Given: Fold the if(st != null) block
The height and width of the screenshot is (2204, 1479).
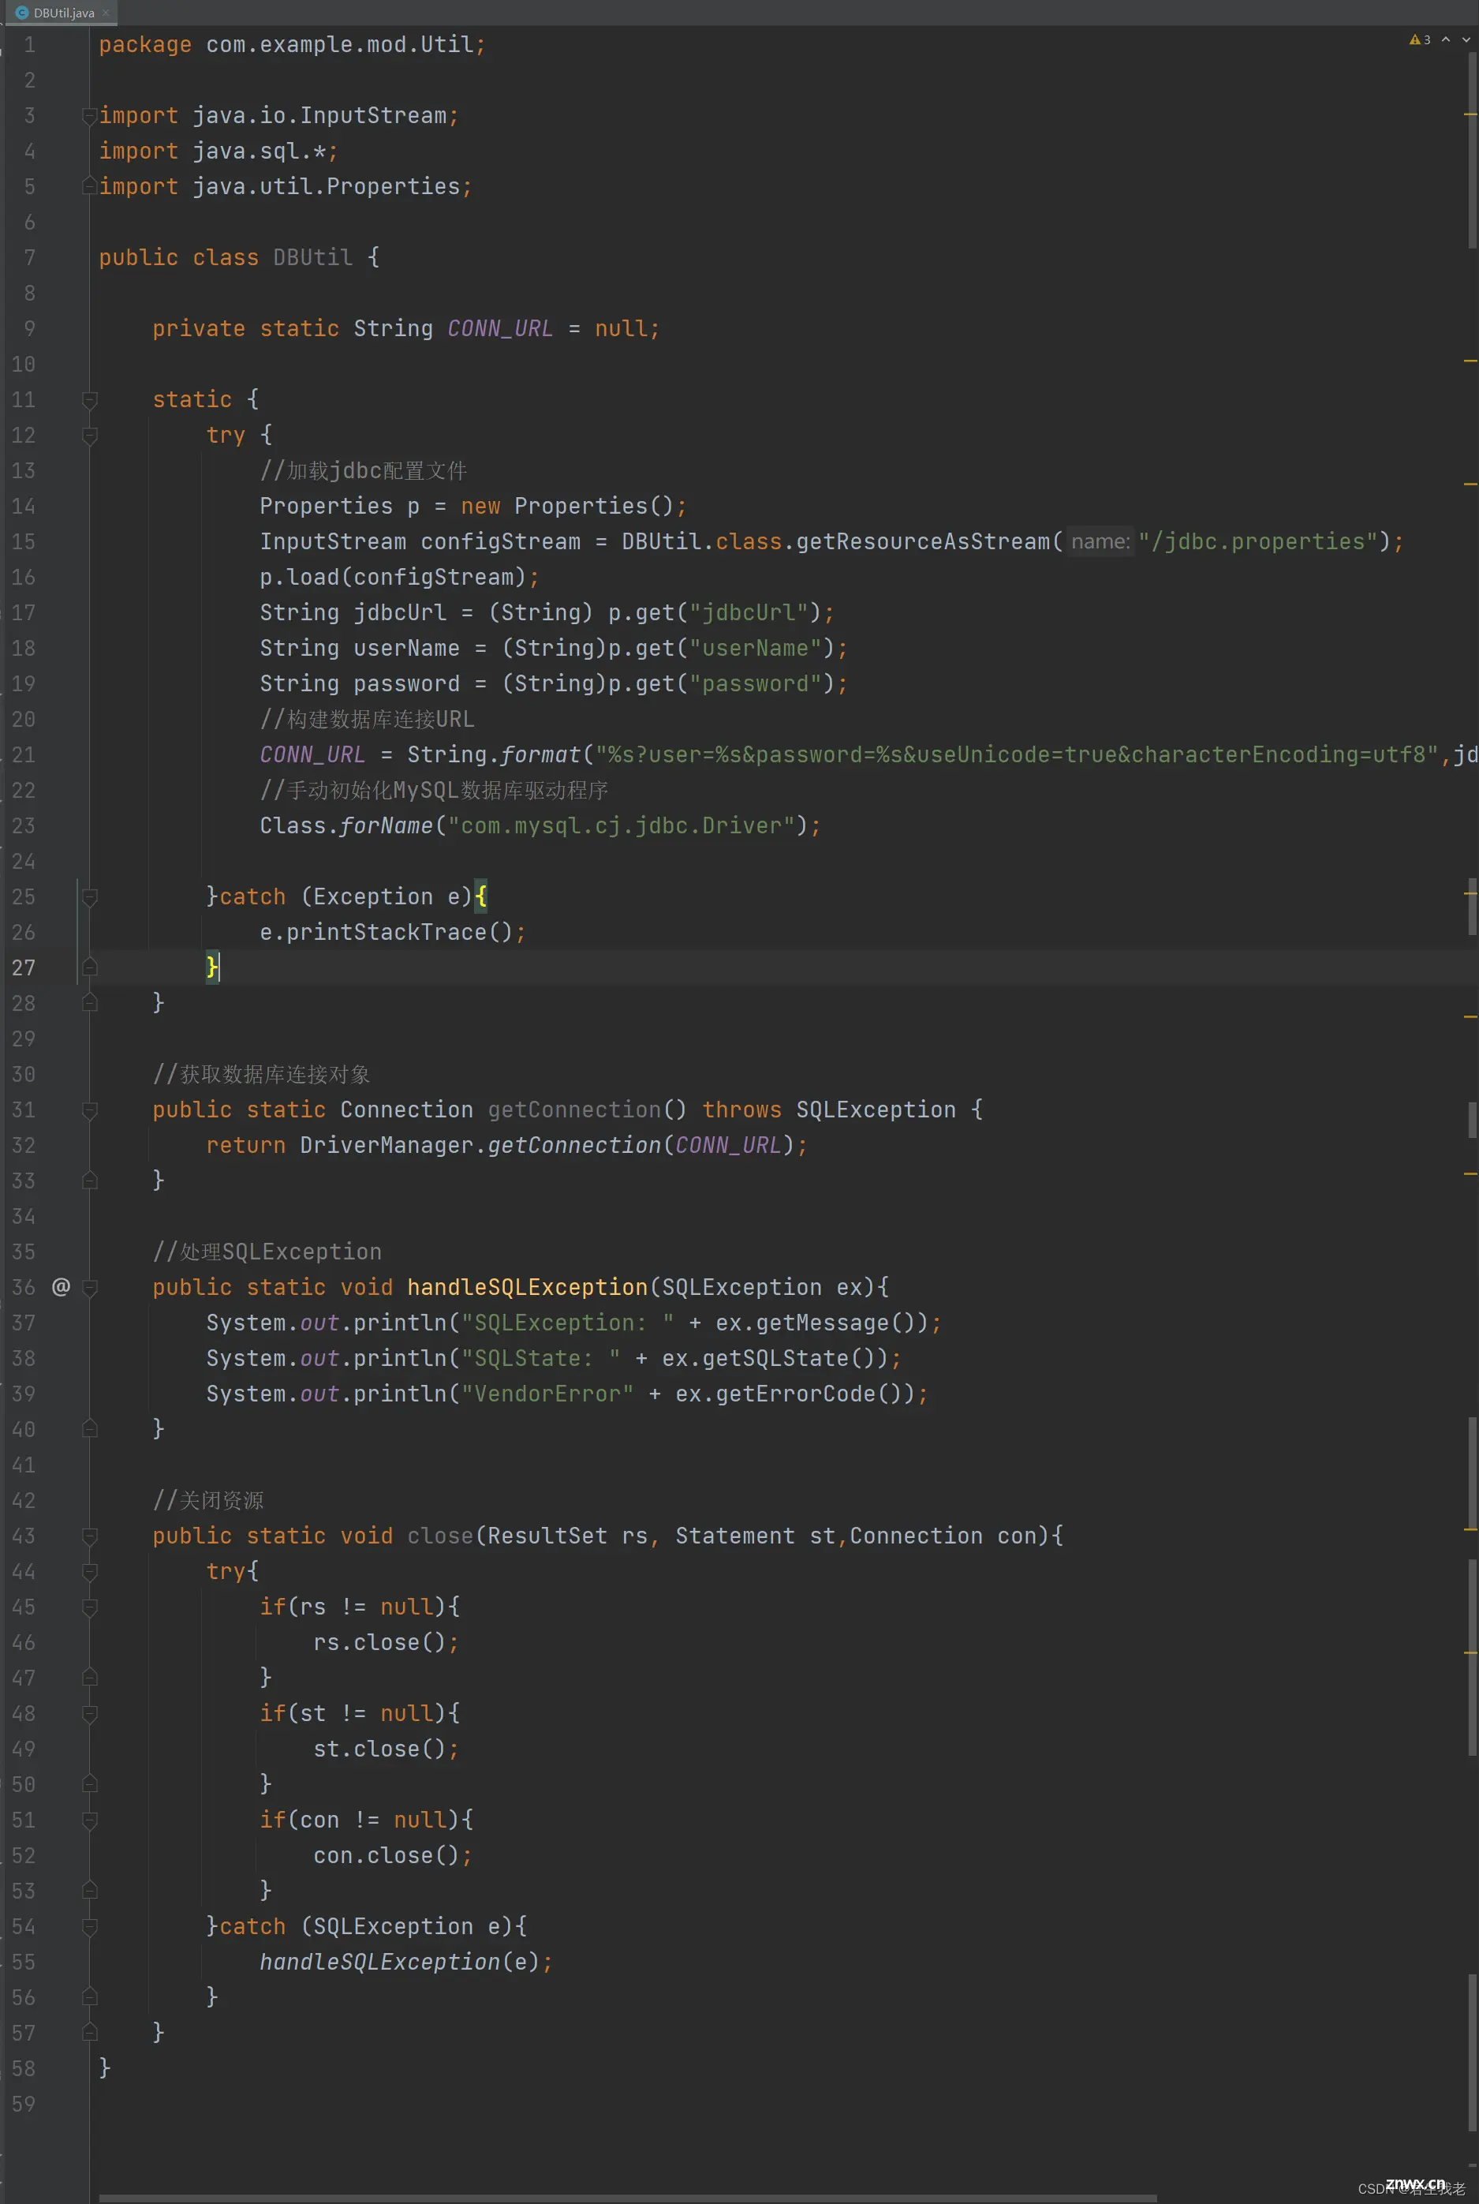Looking at the screenshot, I should tap(90, 1713).
